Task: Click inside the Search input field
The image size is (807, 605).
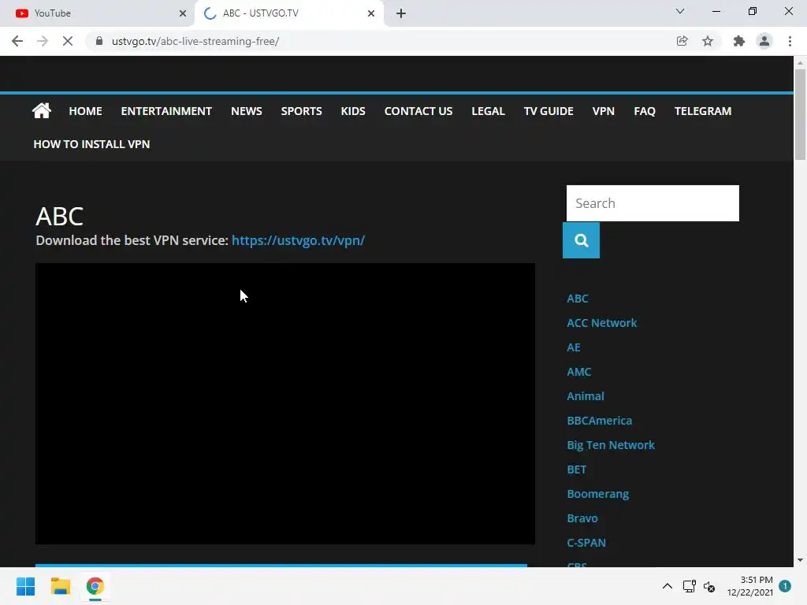Action: click(x=653, y=203)
